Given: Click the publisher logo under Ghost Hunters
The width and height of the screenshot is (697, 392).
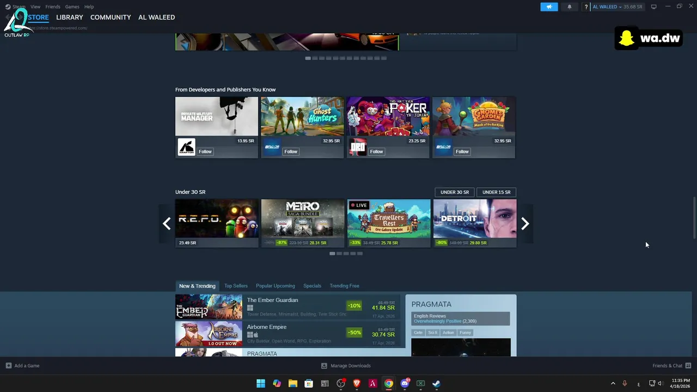Looking at the screenshot, I should (x=272, y=147).
